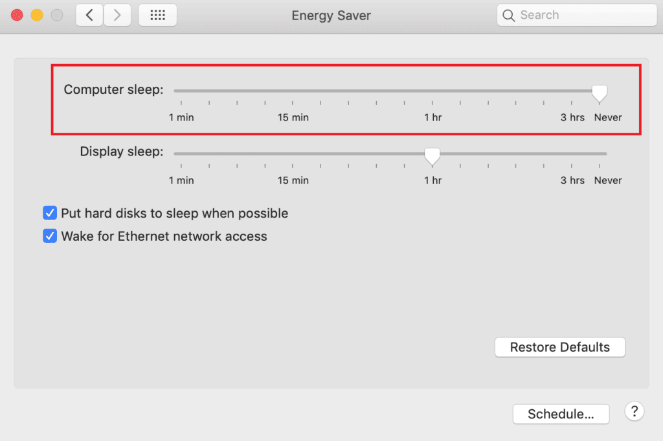Click the Computer sleep label

pos(113,89)
